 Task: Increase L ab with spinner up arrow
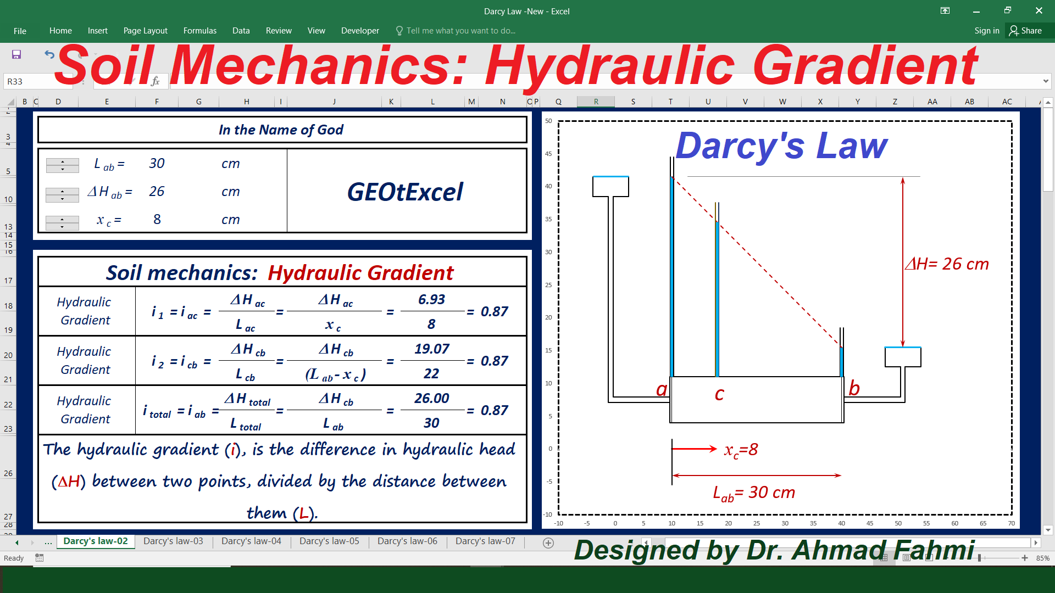63,161
